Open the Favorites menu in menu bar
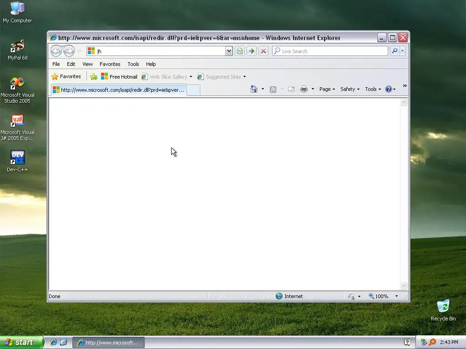Viewport: 466px width, 349px height. click(x=110, y=64)
